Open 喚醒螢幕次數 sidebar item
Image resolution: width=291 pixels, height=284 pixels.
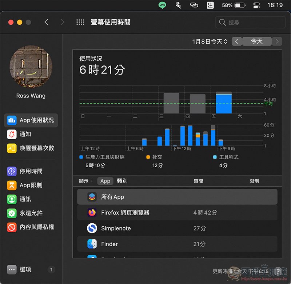click(31, 148)
